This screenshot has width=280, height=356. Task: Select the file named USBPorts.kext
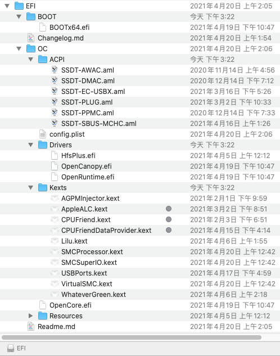[84, 273]
